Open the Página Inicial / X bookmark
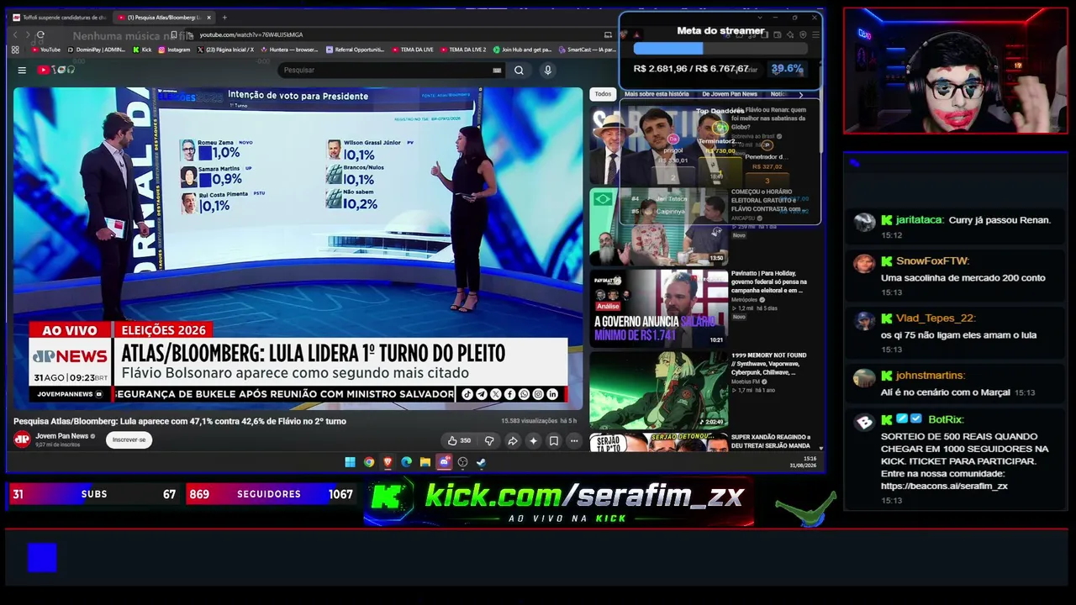Viewport: 1076px width, 605px height. pyautogui.click(x=224, y=50)
